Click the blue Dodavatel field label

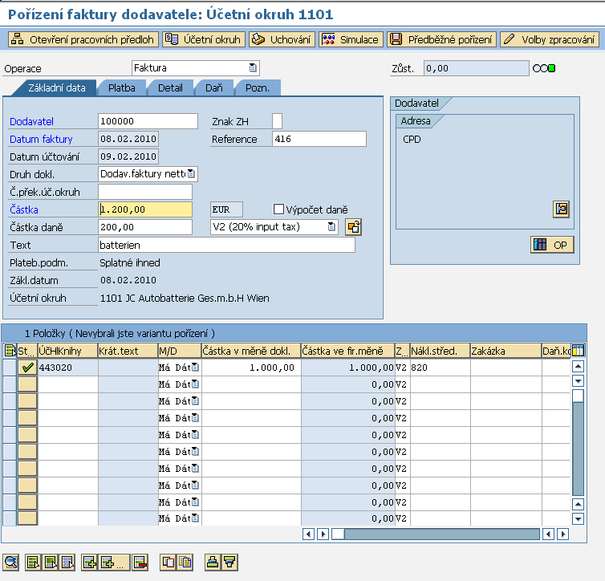click(x=31, y=121)
